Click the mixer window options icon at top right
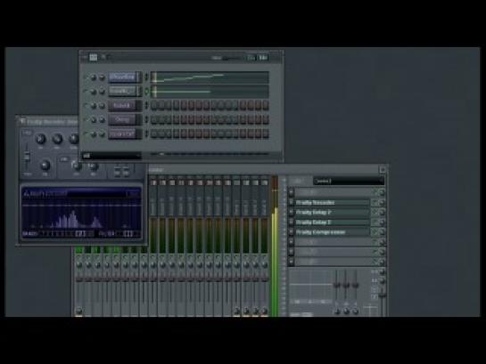Viewport: 486px width, 364px height. (383, 169)
